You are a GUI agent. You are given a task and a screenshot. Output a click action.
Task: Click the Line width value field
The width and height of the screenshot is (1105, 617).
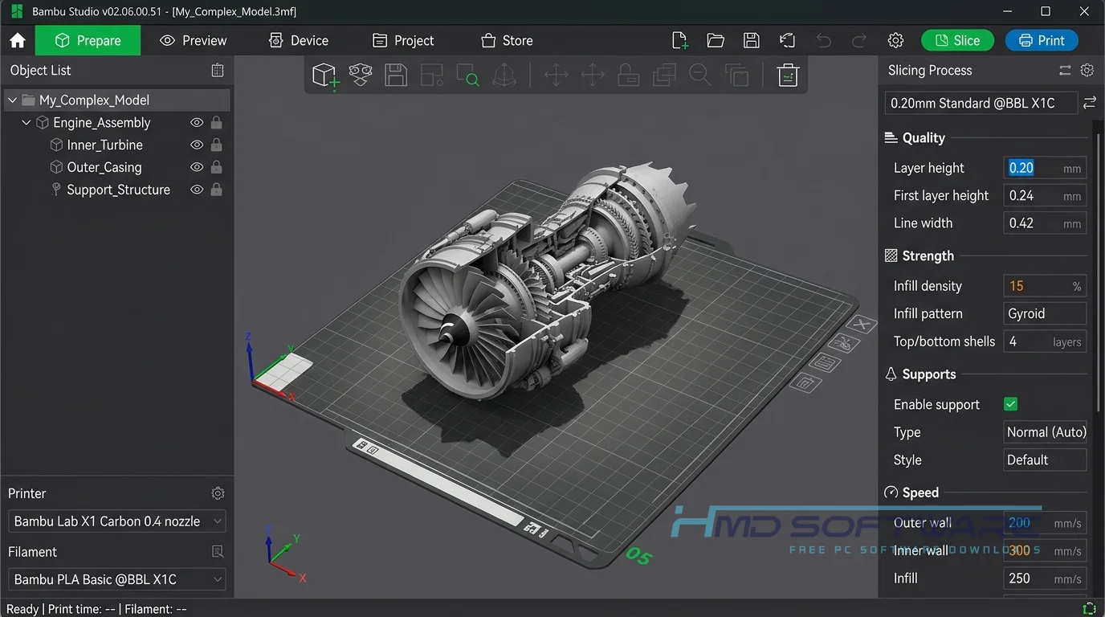coord(1045,223)
